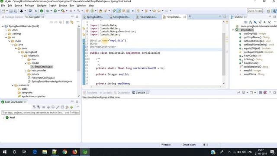
Task: Collapse the hibernate folder
Action: pos(23,56)
